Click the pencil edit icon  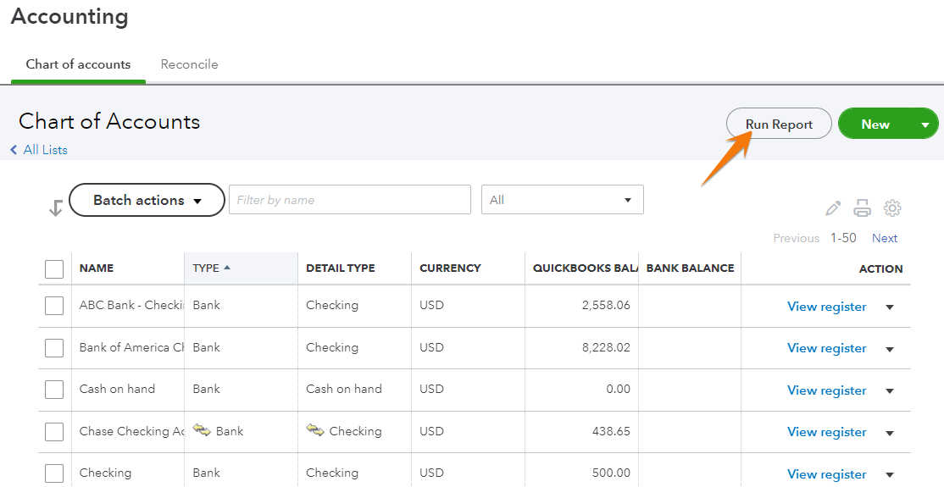pyautogui.click(x=833, y=208)
